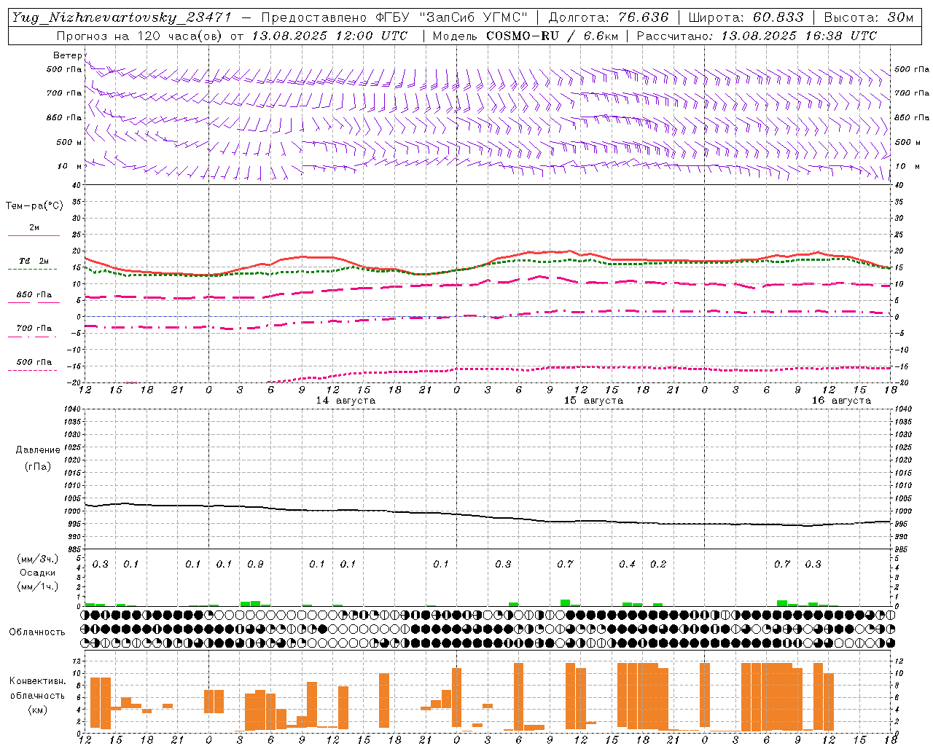Click the 500 м wind level label on left
The width and height of the screenshot is (933, 746).
(69, 142)
